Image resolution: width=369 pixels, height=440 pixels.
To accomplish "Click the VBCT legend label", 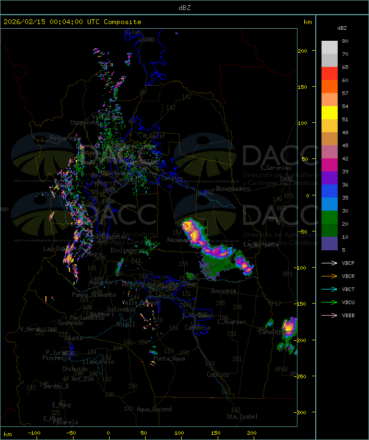I will [x=348, y=290].
